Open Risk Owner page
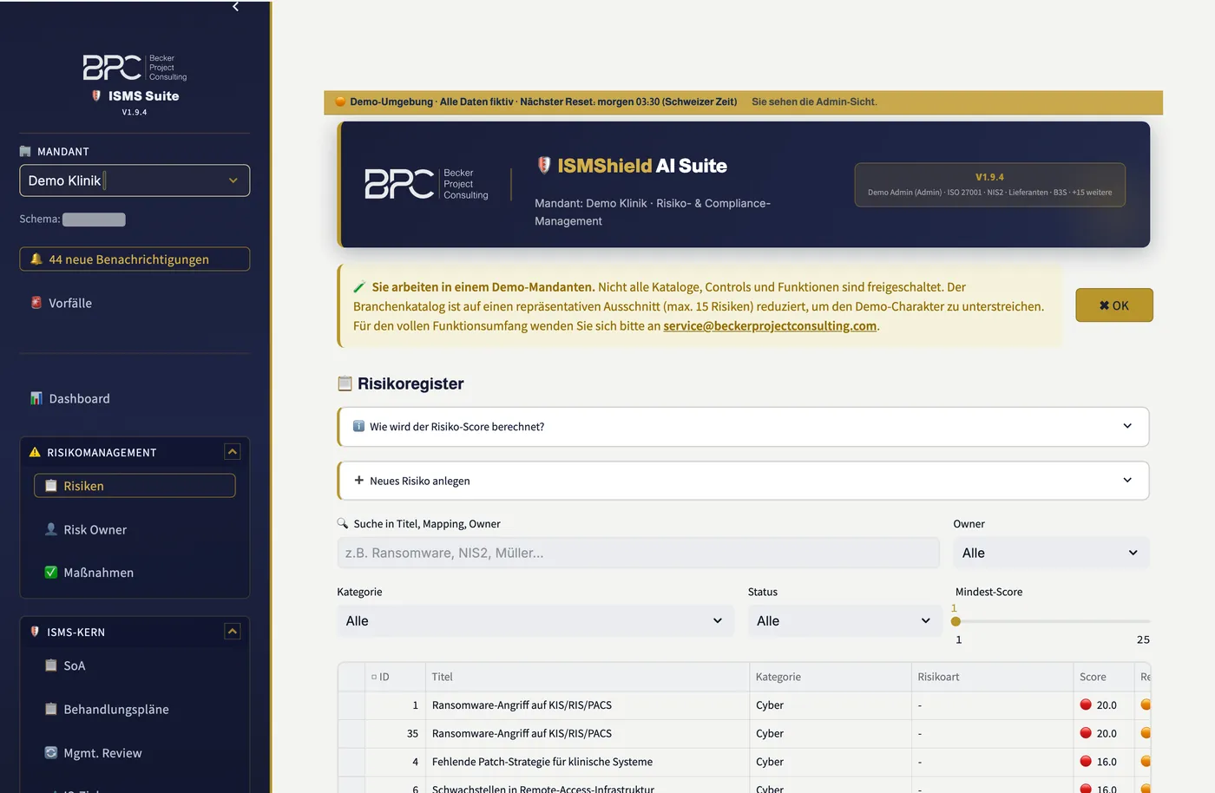This screenshot has height=793, width=1215. pos(95,529)
